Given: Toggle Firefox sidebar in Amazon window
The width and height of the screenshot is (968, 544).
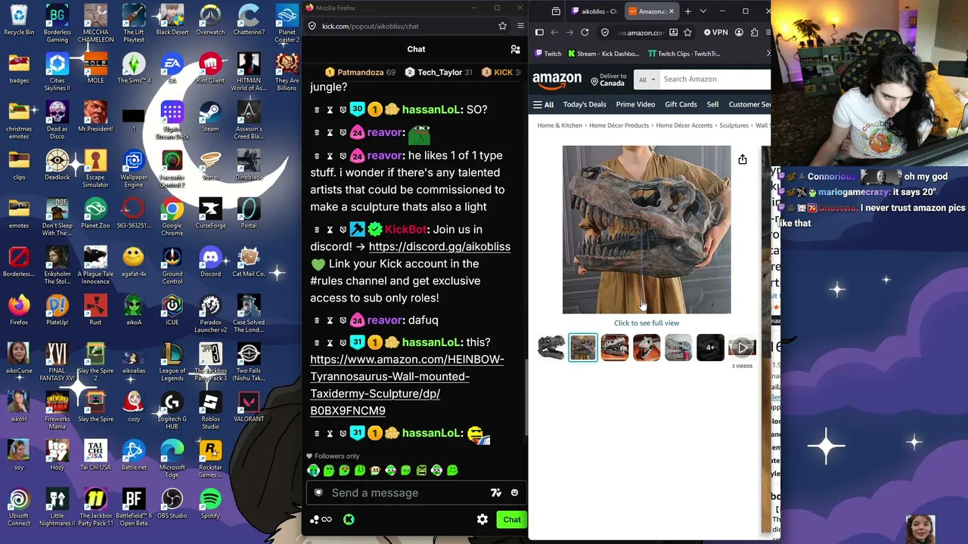Looking at the screenshot, I should [x=539, y=32].
